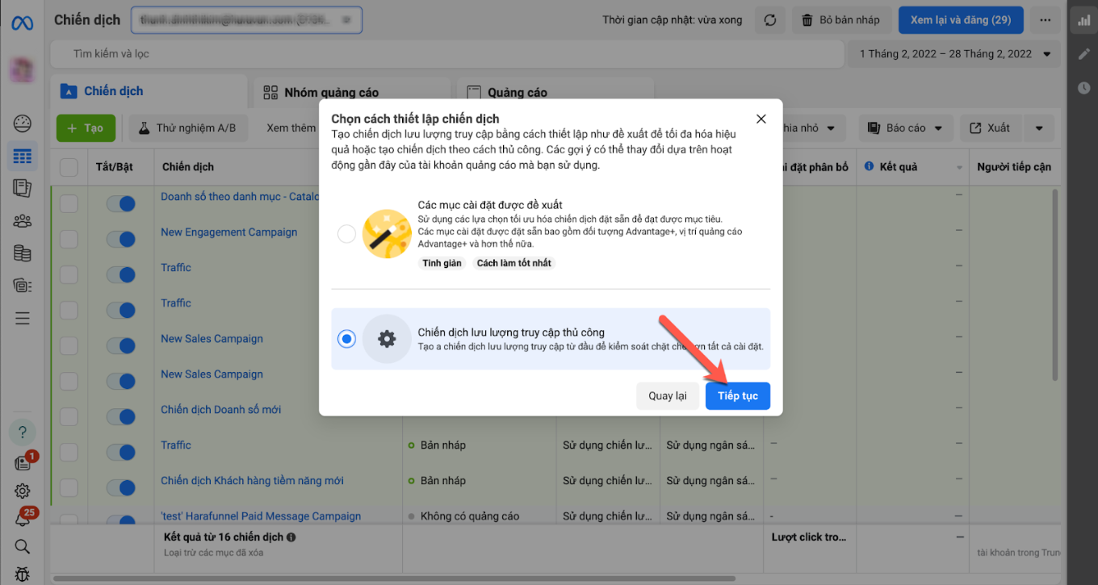This screenshot has height=585, width=1098.
Task: Tick checkbox for New Engagement Campaign row
Action: 69,239
